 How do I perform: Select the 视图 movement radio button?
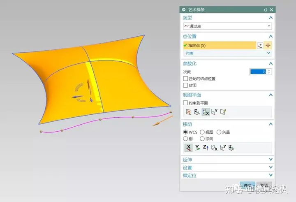tap(202, 132)
